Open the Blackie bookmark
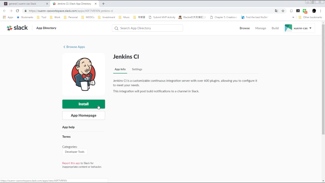Image resolution: width=325 pixels, height=183 pixels. (192, 17)
